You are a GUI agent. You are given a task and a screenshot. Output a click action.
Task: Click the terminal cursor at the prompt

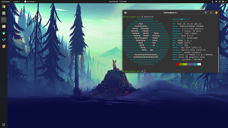[144, 71]
